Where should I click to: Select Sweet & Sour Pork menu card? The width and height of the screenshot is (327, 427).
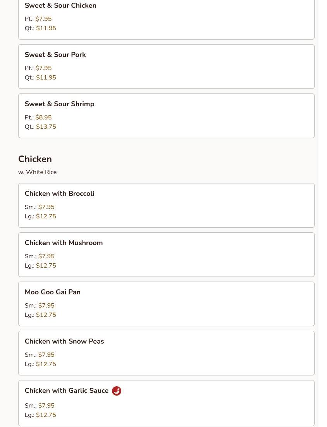(166, 66)
